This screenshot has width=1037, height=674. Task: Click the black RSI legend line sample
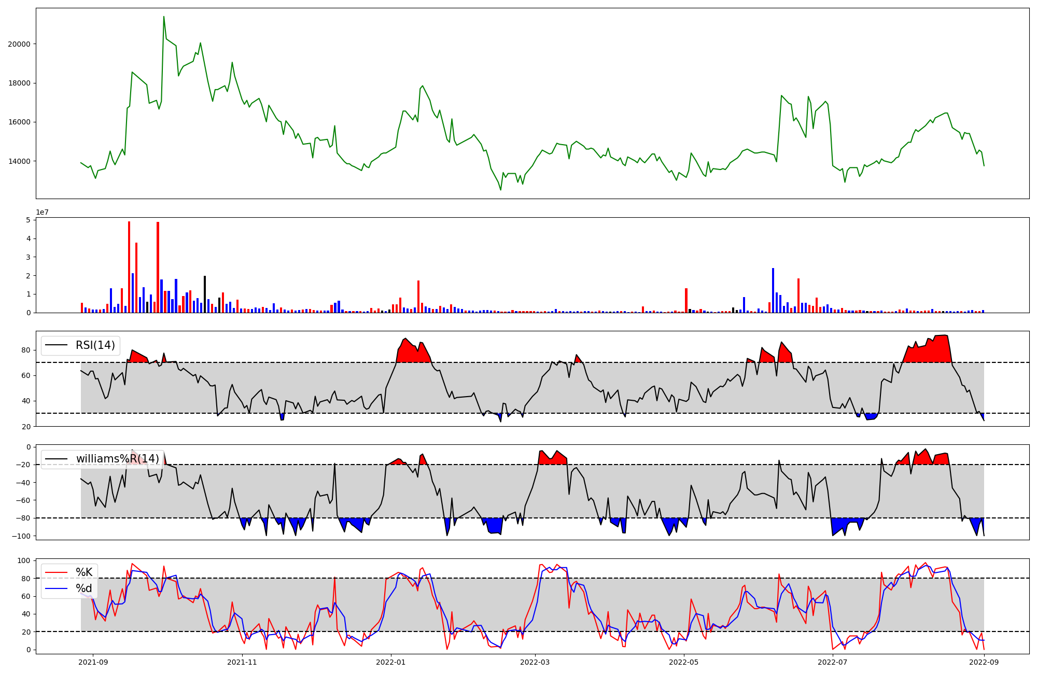[x=57, y=345]
